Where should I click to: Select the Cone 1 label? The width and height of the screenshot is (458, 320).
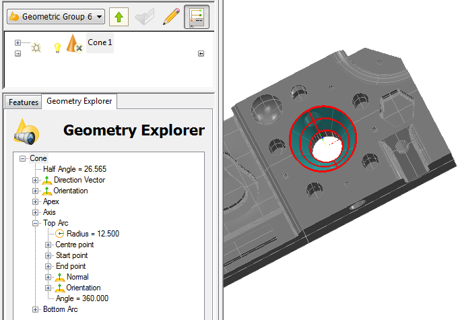point(100,42)
